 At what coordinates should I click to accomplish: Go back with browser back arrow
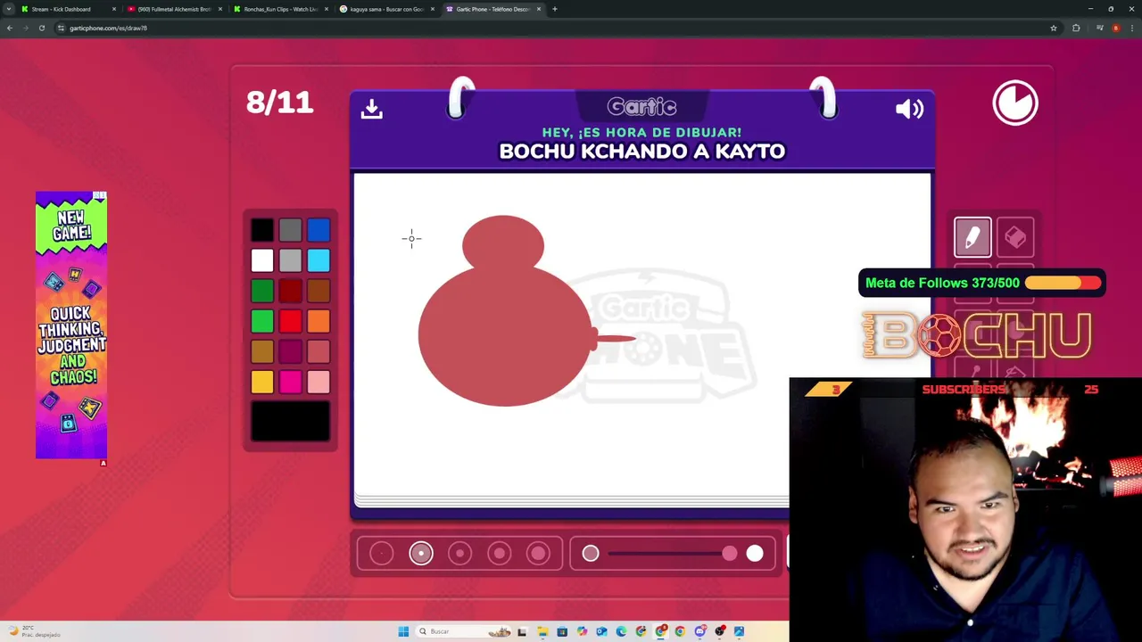10,28
